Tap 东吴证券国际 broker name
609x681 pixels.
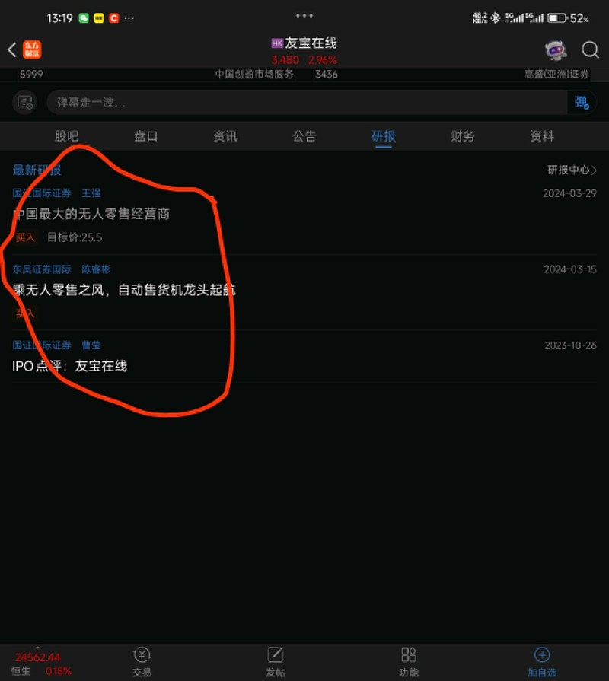click(x=42, y=269)
